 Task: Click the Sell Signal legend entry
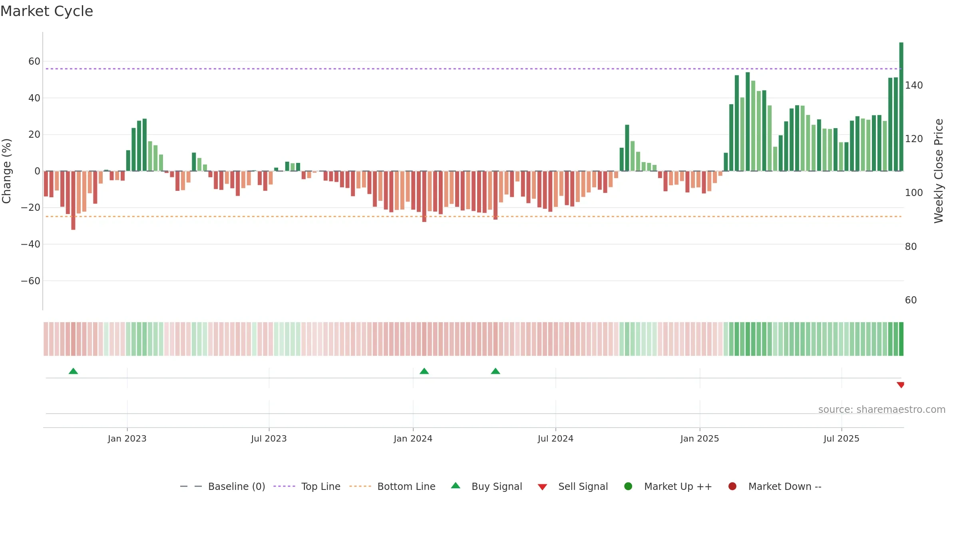[x=573, y=486]
